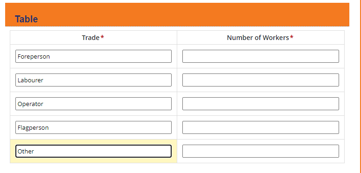Select the focused Other trade field
Viewport: 361px width, 173px height.
93,151
